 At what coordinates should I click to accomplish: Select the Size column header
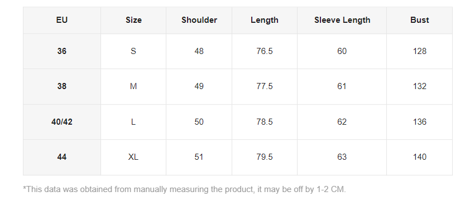click(x=133, y=20)
